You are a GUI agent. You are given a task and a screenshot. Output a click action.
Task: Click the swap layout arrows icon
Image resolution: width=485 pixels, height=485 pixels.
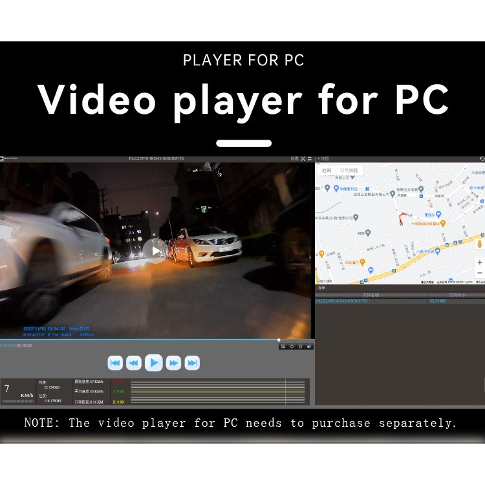[310, 158]
